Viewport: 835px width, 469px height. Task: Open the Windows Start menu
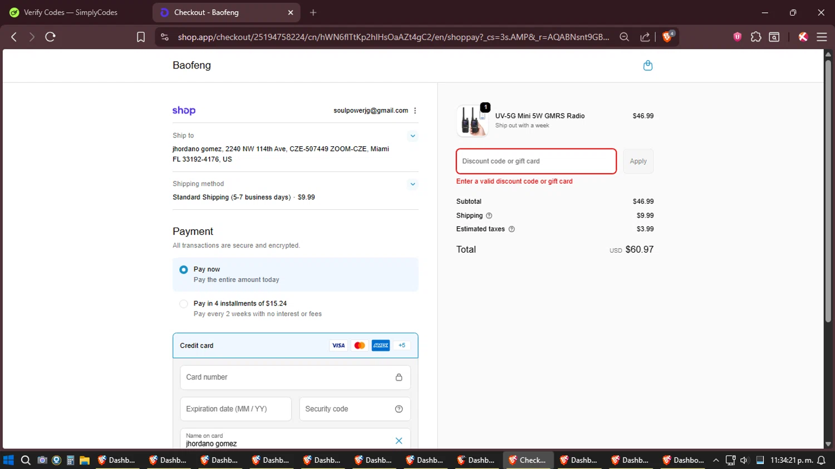click(8, 460)
